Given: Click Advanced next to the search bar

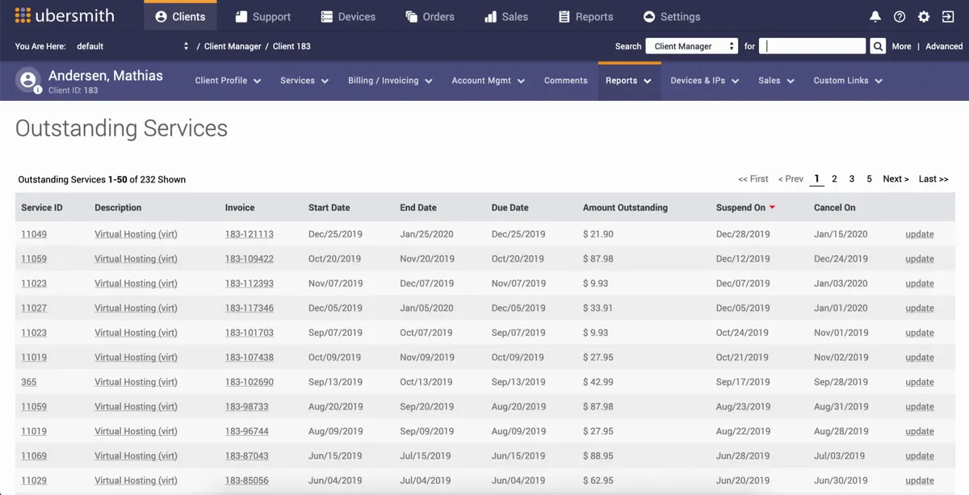Looking at the screenshot, I should 942,46.
